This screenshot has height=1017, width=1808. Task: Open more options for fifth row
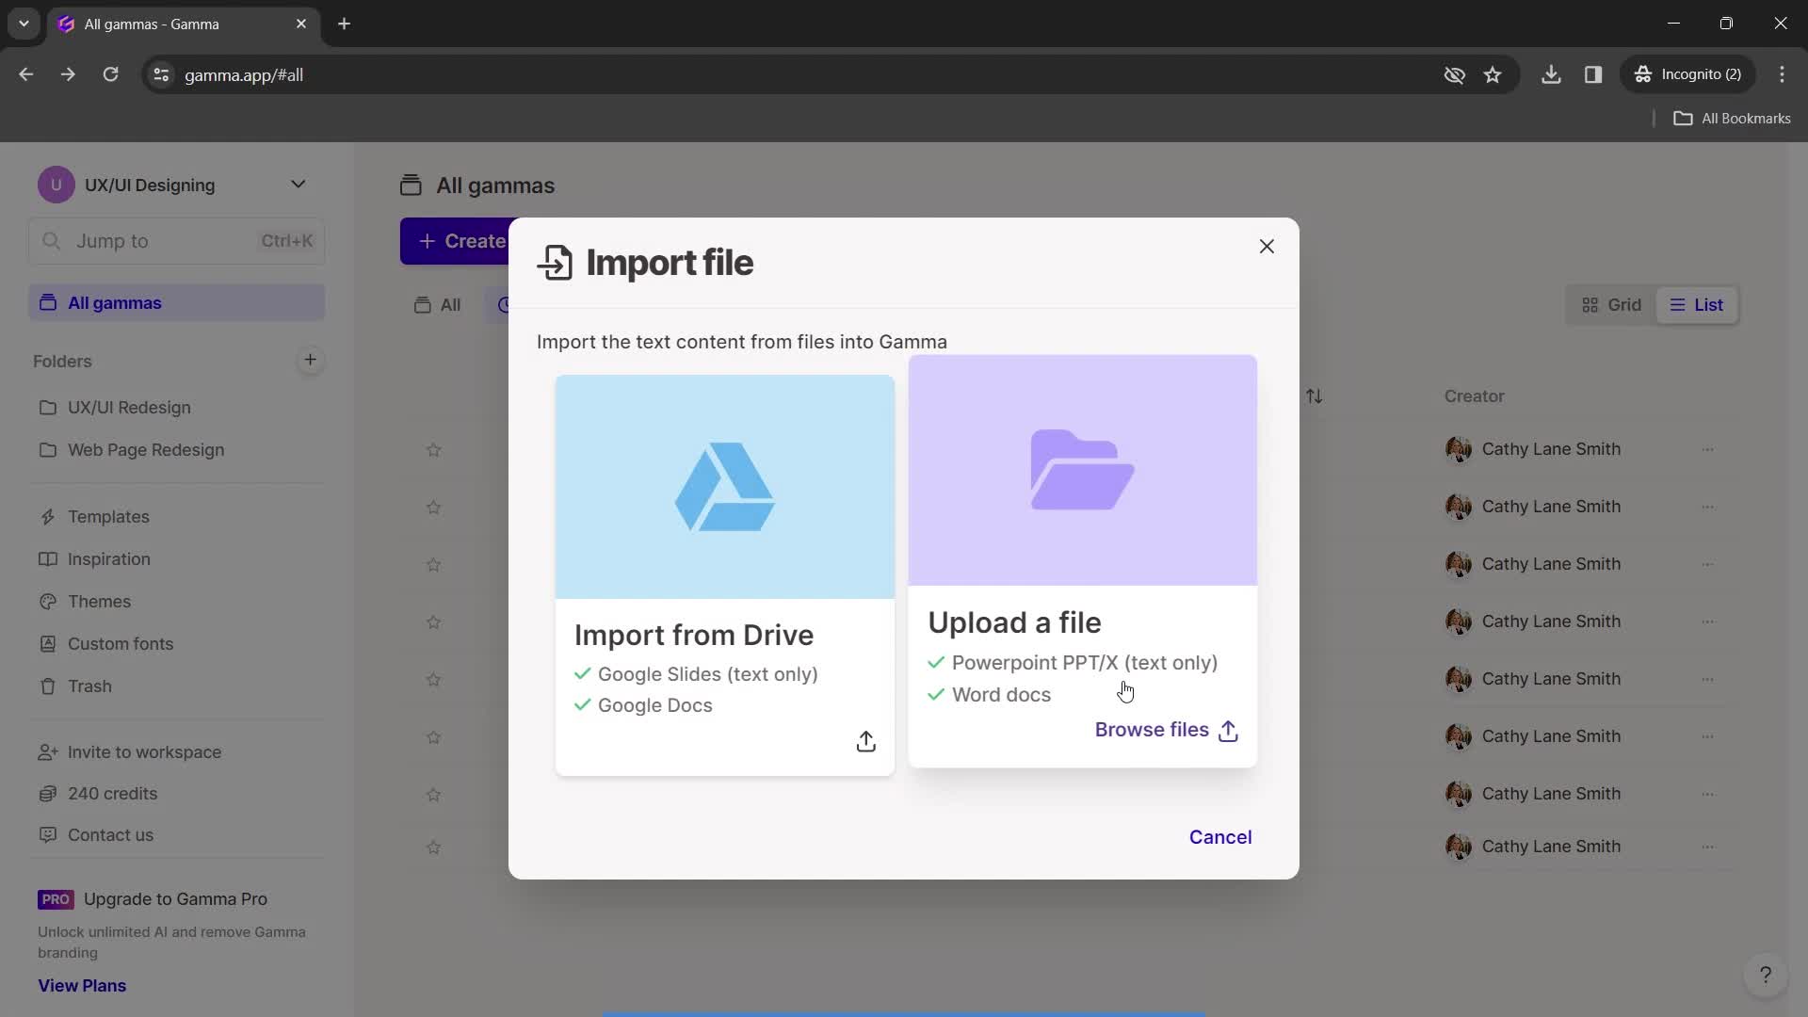click(1707, 679)
